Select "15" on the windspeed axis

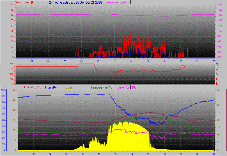point(12,42)
